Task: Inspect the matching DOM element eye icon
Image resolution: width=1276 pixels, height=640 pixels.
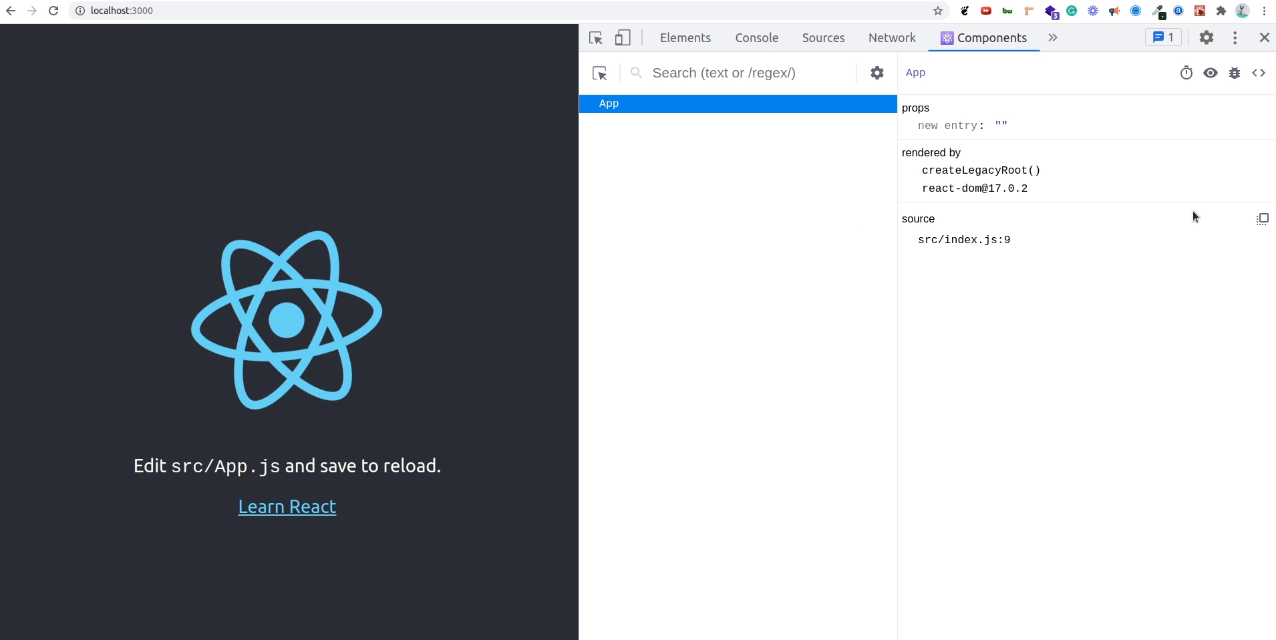Action: click(1211, 73)
